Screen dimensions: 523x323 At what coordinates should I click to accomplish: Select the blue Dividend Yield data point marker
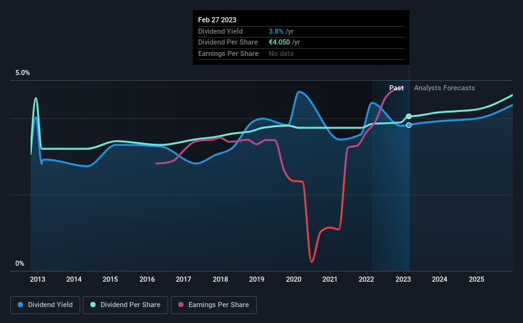(409, 125)
